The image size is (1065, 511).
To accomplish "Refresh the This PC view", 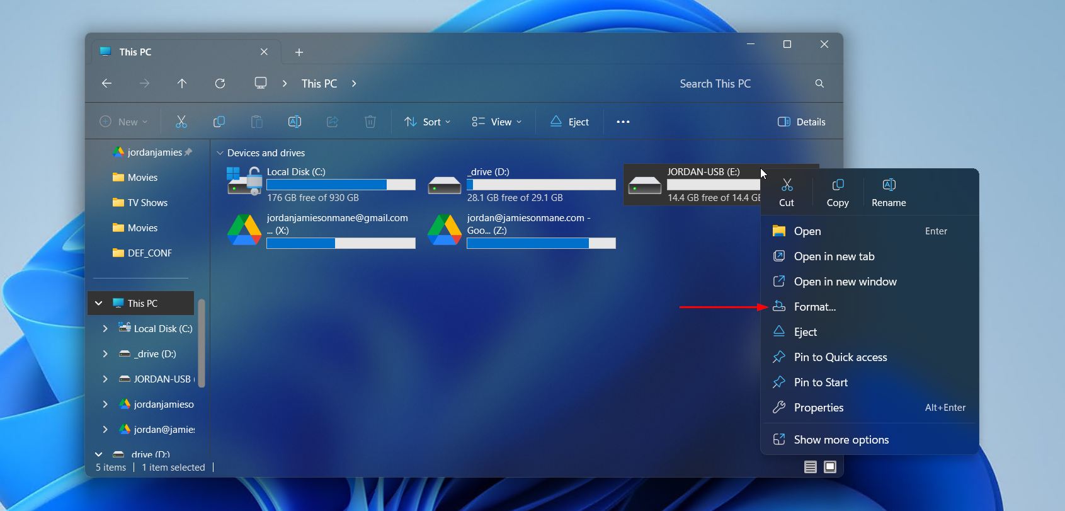I will [x=220, y=83].
